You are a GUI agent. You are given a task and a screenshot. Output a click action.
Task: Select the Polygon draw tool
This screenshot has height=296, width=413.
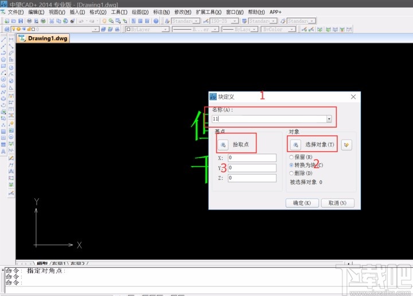point(3,60)
